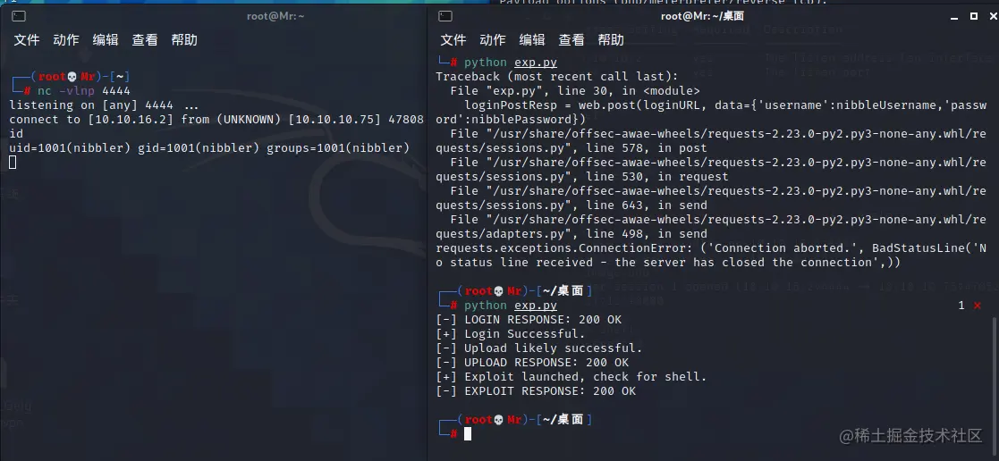
Task: Click the '[+] Login Successful.' line
Action: [x=511, y=333]
